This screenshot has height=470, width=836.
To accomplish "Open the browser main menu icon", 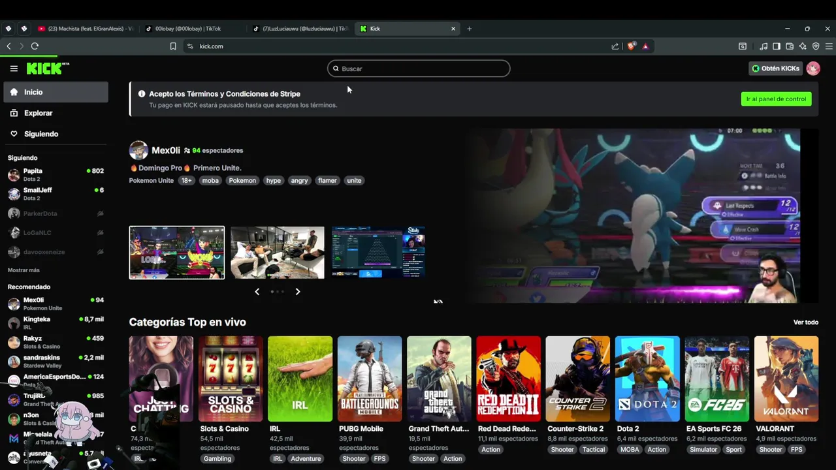I will [829, 46].
